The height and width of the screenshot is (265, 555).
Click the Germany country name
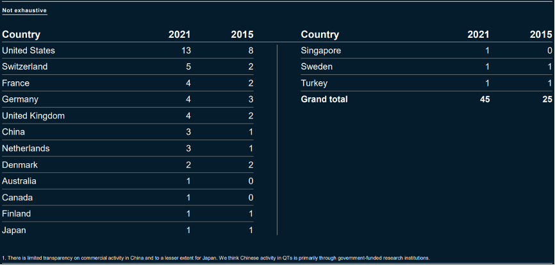21,99
